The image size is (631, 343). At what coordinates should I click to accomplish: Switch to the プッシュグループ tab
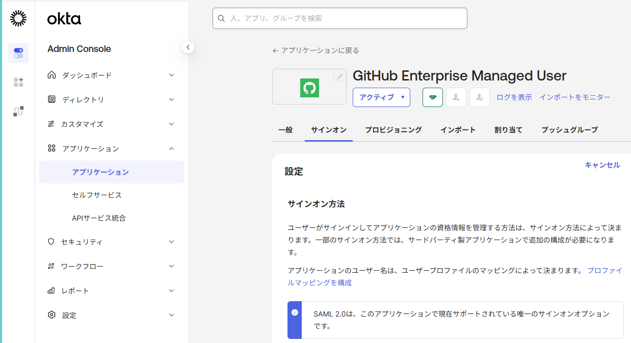pyautogui.click(x=569, y=130)
